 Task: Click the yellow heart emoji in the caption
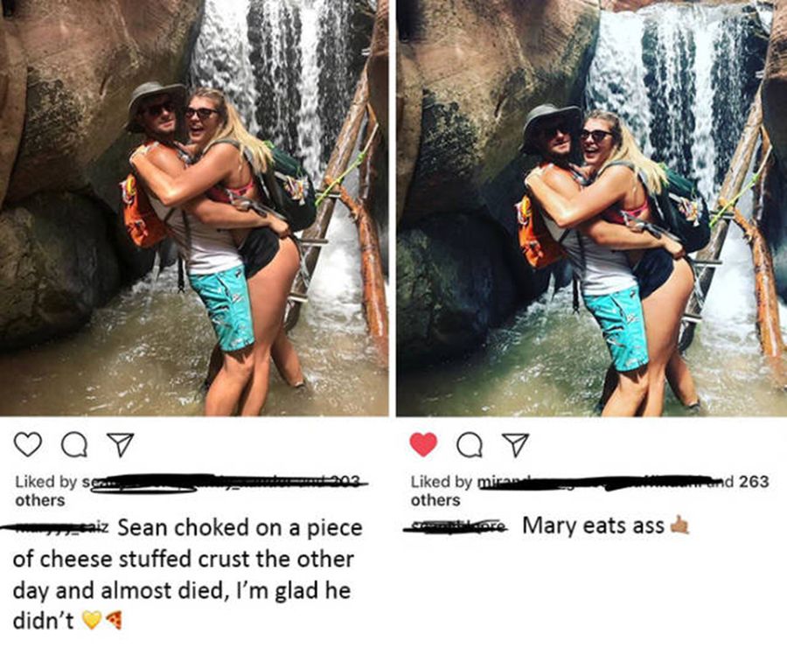click(92, 621)
